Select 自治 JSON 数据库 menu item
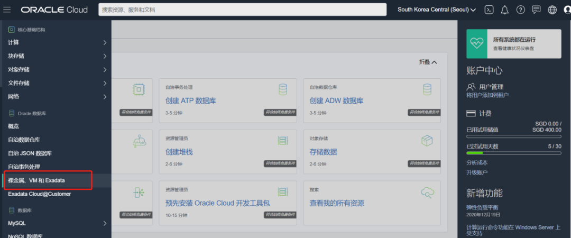This screenshot has width=571, height=238. [x=30, y=153]
